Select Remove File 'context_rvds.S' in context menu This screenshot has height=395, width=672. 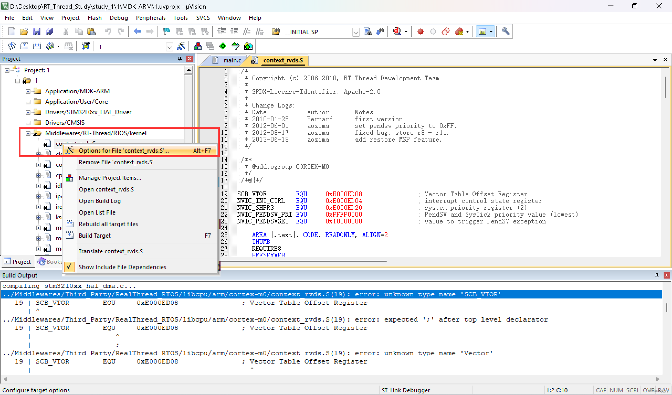pyautogui.click(x=116, y=162)
